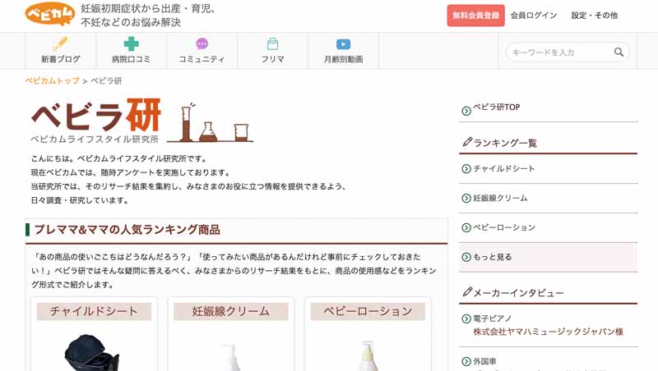Click the ベビカム orange logo
658x371 pixels.
(50, 14)
